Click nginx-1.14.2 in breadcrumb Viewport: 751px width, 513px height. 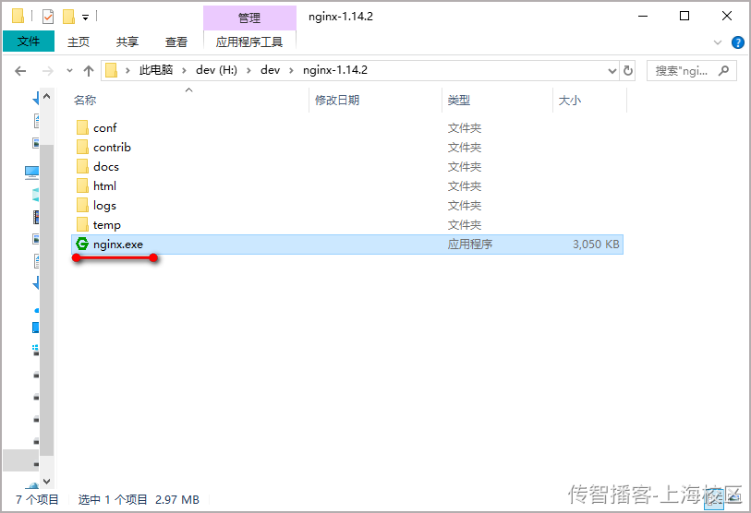pos(335,70)
